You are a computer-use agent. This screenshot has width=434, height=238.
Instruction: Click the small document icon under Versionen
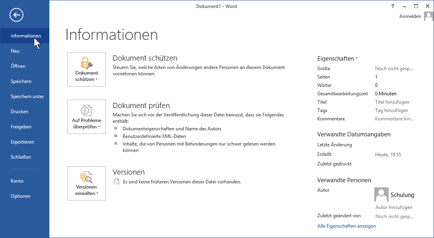(x=116, y=182)
